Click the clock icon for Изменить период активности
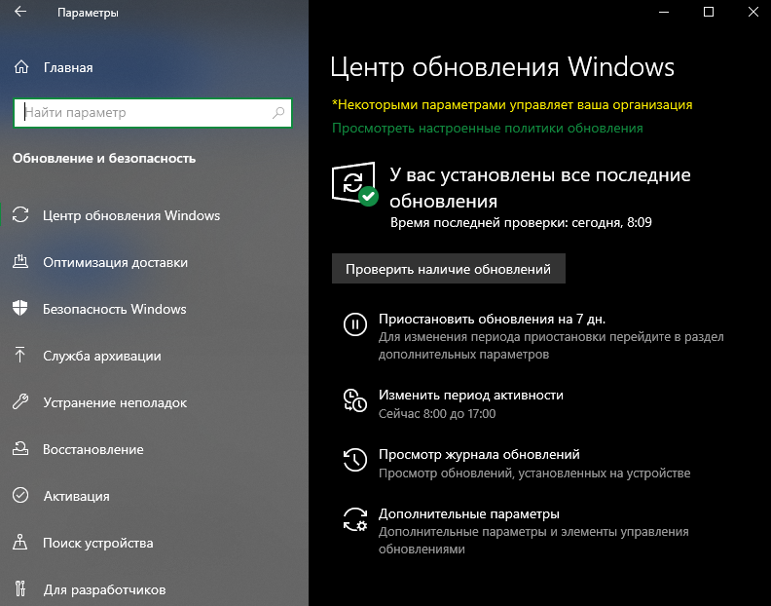This screenshot has height=606, width=771. [355, 400]
